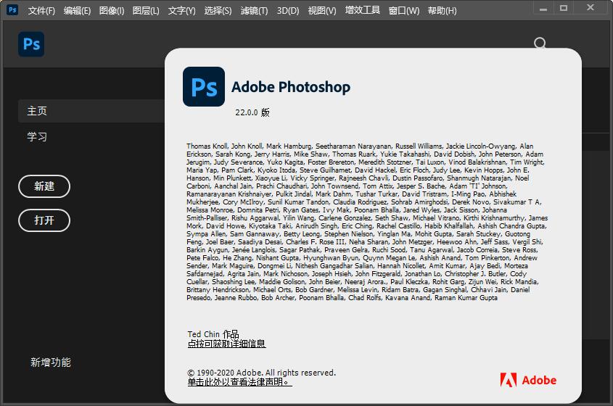613x406 pixels.
Task: Click the Adobe logo in About dialog
Action: point(528,380)
